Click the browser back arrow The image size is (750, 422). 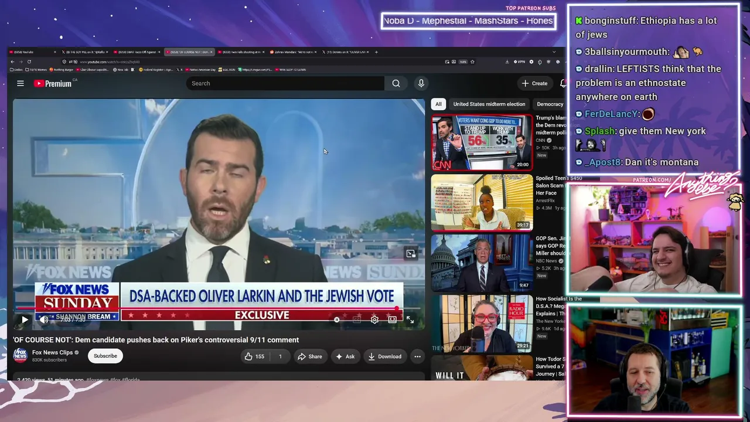pos(12,62)
